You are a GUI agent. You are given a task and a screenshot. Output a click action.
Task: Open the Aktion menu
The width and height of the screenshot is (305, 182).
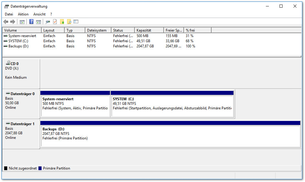tap(23, 14)
